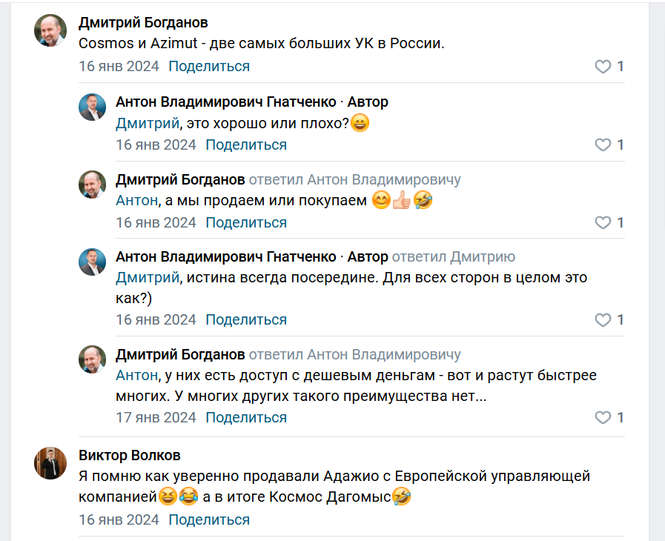Share Виктор Волков's comment
Image resolution: width=665 pixels, height=541 pixels.
click(209, 520)
